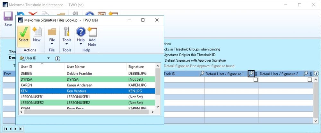
Task: Open lookup for Default User / Signature 2
Action: (306, 74)
